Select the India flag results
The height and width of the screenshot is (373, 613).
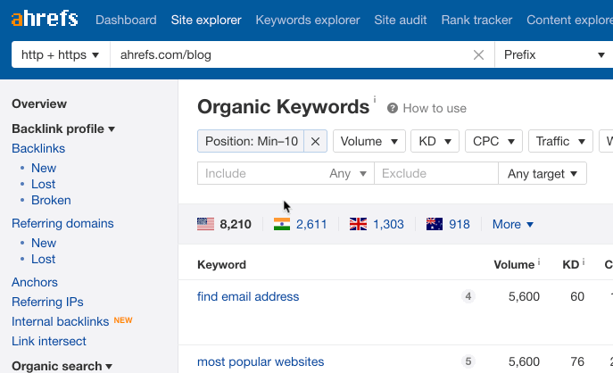point(282,224)
